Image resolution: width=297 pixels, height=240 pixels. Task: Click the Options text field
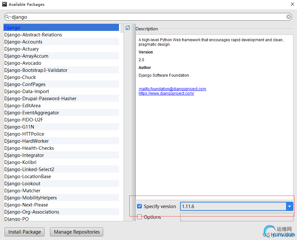point(237,217)
